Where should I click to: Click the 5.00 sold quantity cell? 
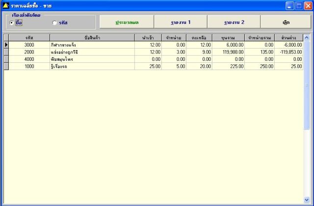pyautogui.click(x=174, y=67)
